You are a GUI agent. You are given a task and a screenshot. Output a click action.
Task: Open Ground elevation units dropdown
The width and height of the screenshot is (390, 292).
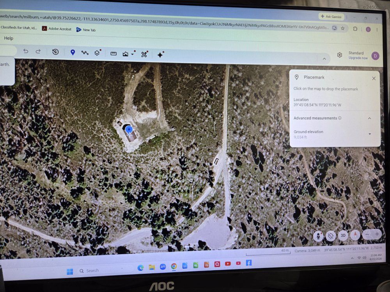coord(370,134)
